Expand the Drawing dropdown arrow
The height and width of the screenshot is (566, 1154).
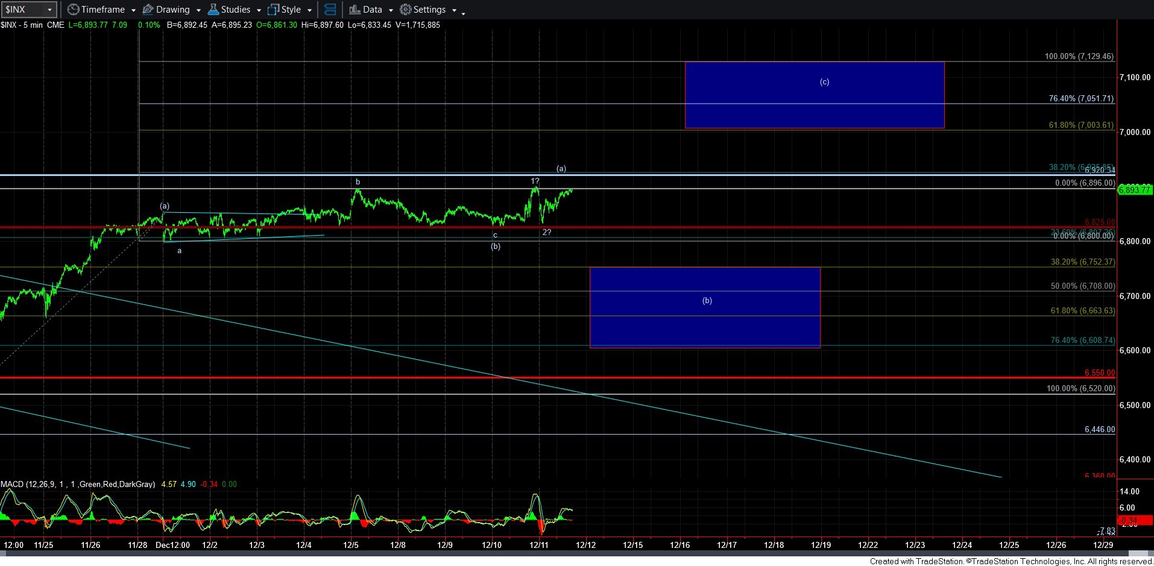point(198,10)
